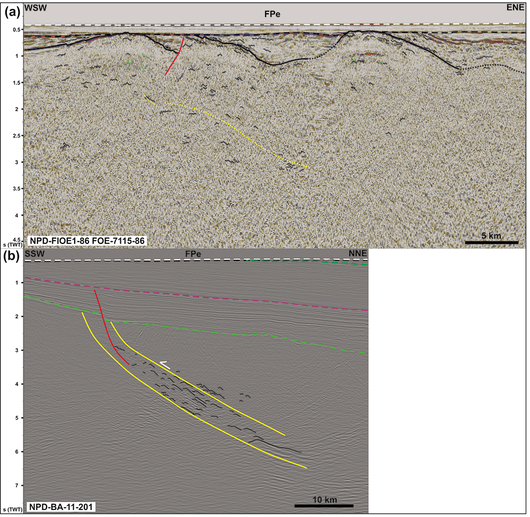This screenshot has height=517, width=530.
Task: Click the FPe label in panel a
Action: tap(272, 14)
